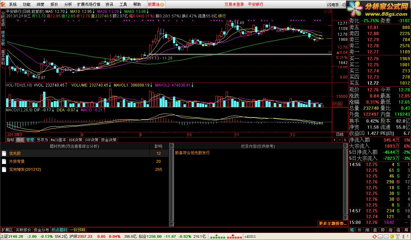Click the topic list scroll-down arrow

click(x=171, y=224)
